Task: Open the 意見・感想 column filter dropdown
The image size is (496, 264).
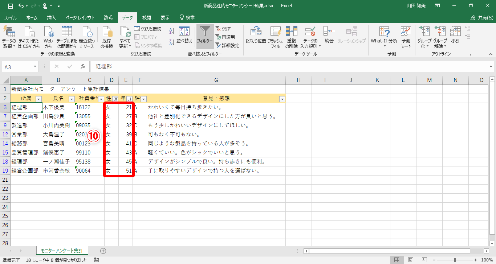Action: coord(282,99)
